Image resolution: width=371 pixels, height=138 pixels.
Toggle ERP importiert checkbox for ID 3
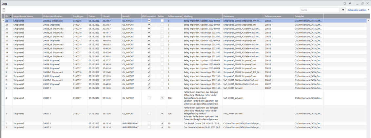tap(149, 113)
